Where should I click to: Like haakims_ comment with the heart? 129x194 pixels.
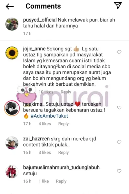(119, 108)
